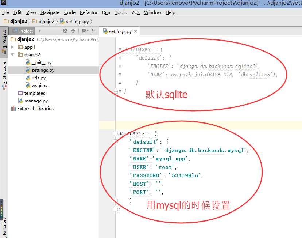Screen dimensions: 302x238
Task: Click the wsgi.py python file icon
Action: click(28, 85)
